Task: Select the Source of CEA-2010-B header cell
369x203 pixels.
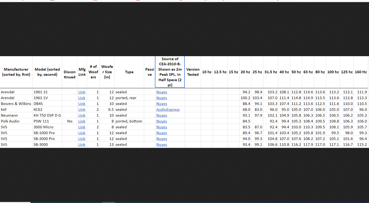Action: 170,72
